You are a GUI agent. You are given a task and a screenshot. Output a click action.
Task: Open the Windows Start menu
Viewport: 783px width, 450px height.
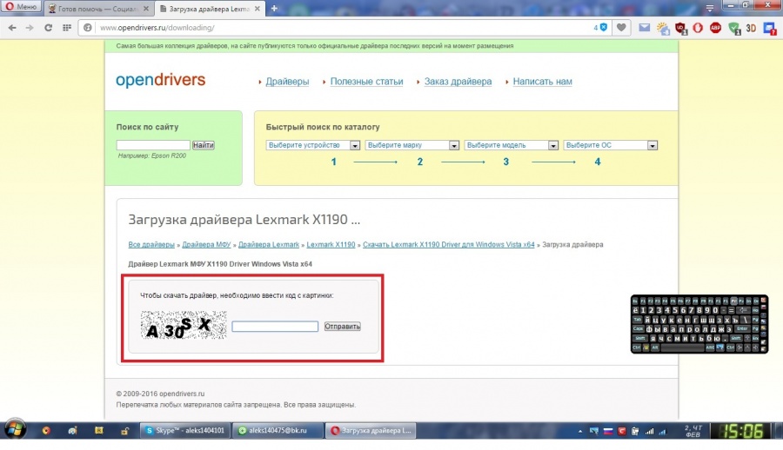pyautogui.click(x=15, y=430)
